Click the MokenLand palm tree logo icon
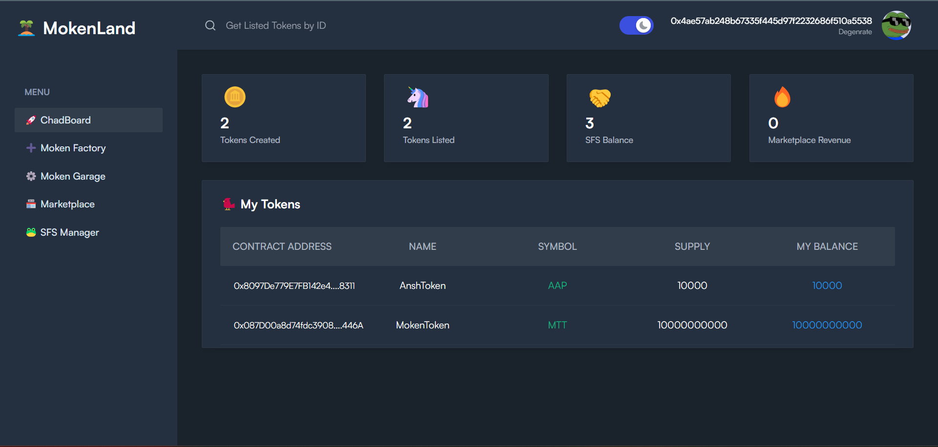The width and height of the screenshot is (938, 447). click(x=26, y=28)
